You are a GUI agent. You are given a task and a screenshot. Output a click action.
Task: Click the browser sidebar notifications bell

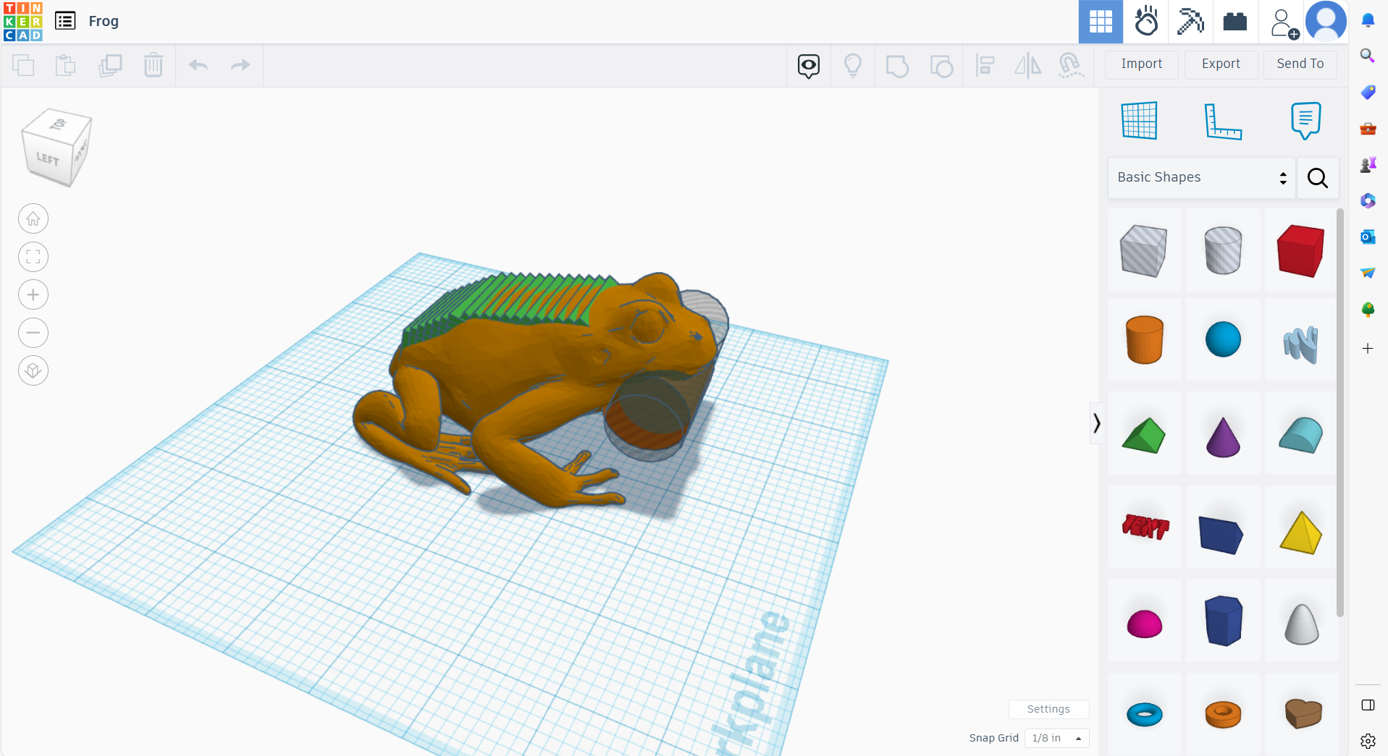[x=1368, y=20]
